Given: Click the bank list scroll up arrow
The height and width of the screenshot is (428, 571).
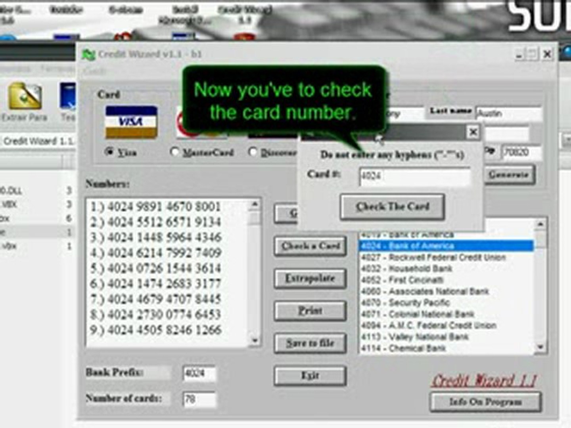Looking at the screenshot, I should (x=540, y=224).
